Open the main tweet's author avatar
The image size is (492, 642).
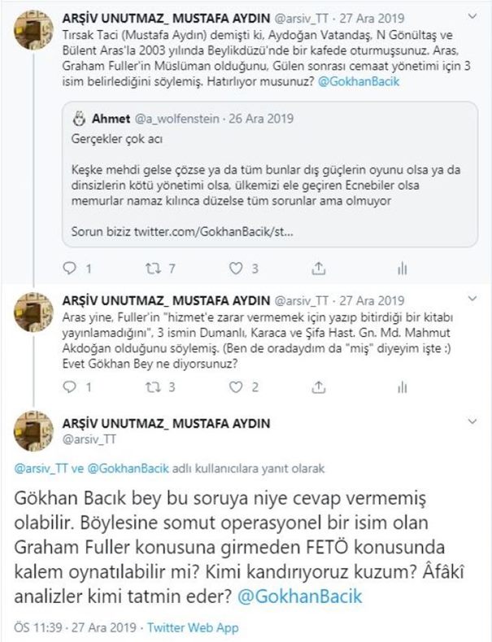click(x=33, y=431)
